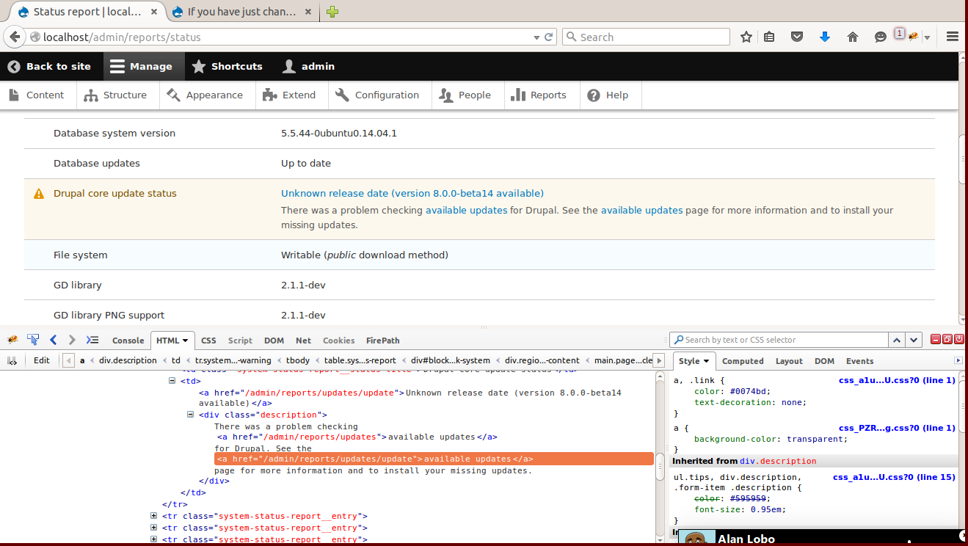Viewport: 968px width, 546px height.
Task: Open the Firefox hamburger menu
Action: [x=953, y=37]
